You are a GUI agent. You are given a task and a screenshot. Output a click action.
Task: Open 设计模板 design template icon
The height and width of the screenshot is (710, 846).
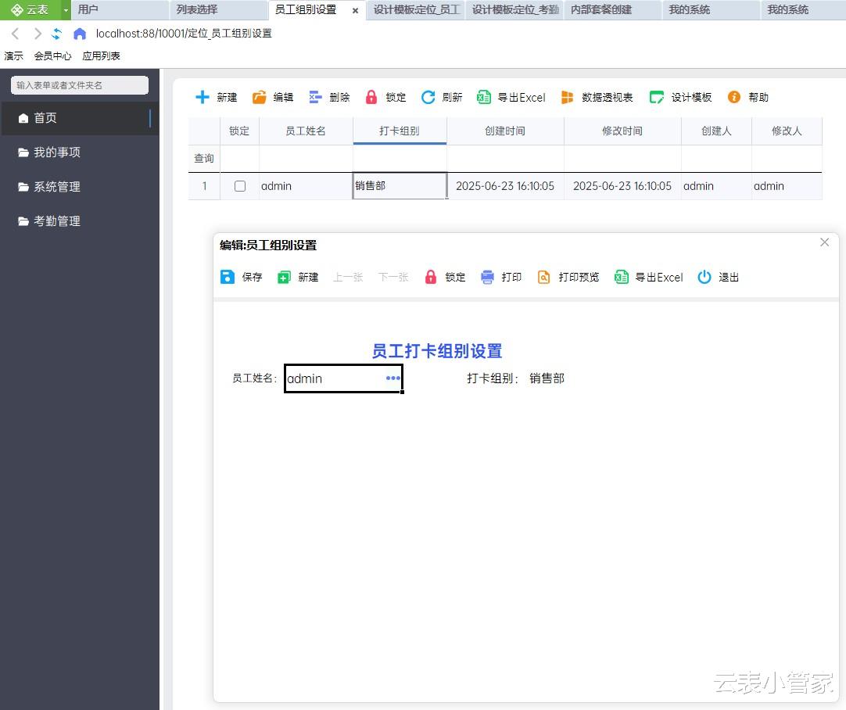657,97
